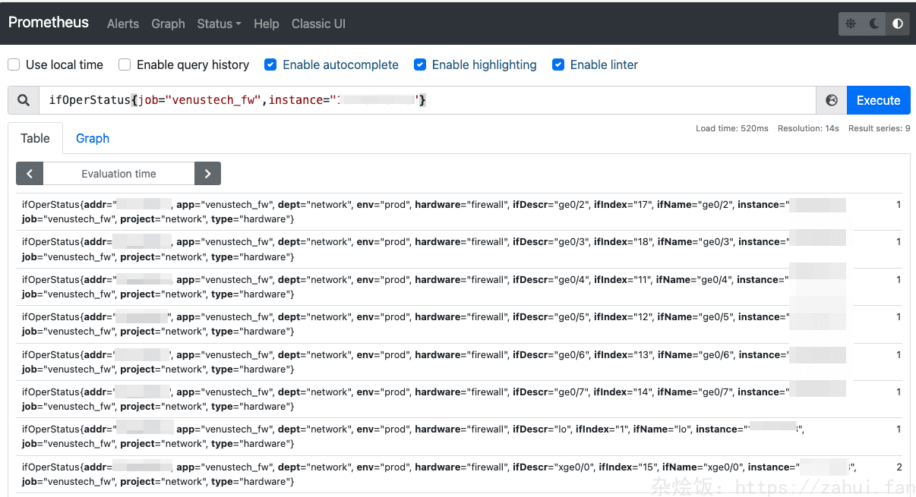Click the Evaluation time input field
Image resolution: width=916 pixels, height=497 pixels.
tap(118, 174)
